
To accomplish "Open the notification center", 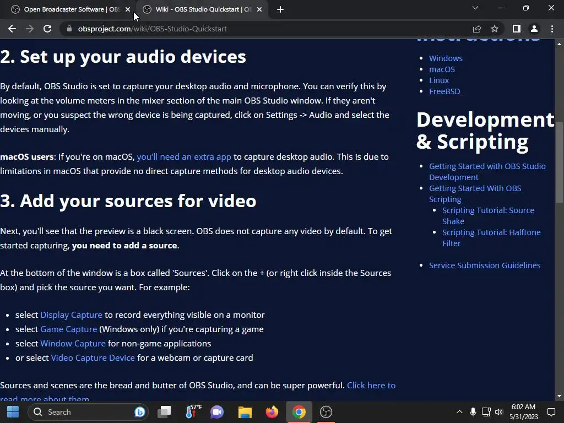I will [551, 412].
